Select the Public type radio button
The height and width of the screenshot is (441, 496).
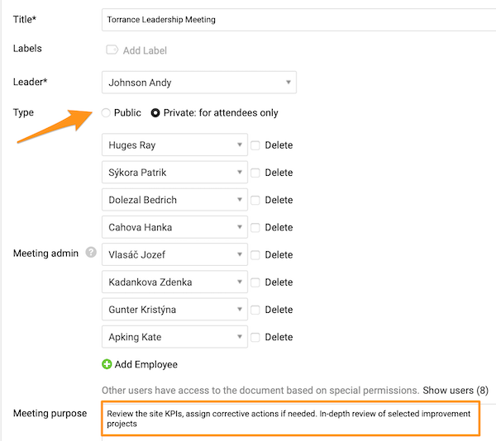tap(106, 113)
